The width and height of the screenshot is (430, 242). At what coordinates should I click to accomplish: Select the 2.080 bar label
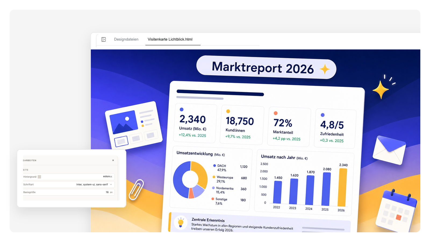tap(327, 169)
